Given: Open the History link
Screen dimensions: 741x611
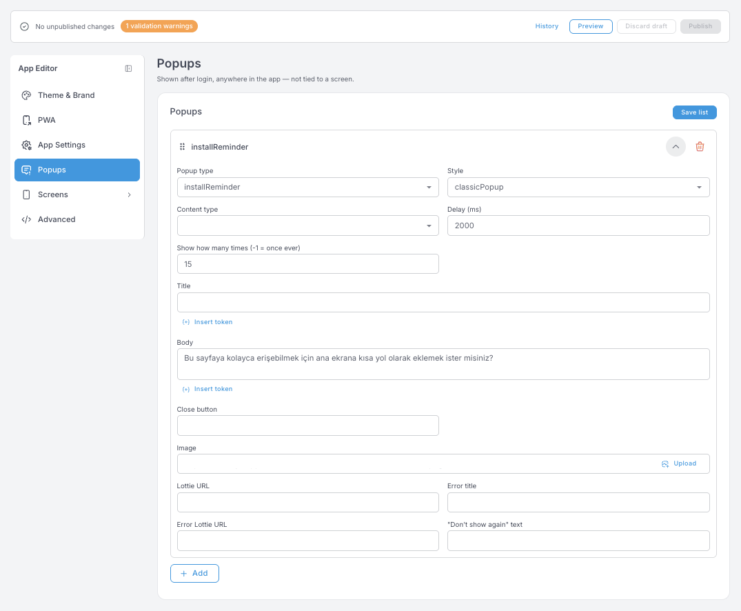Looking at the screenshot, I should click(547, 26).
